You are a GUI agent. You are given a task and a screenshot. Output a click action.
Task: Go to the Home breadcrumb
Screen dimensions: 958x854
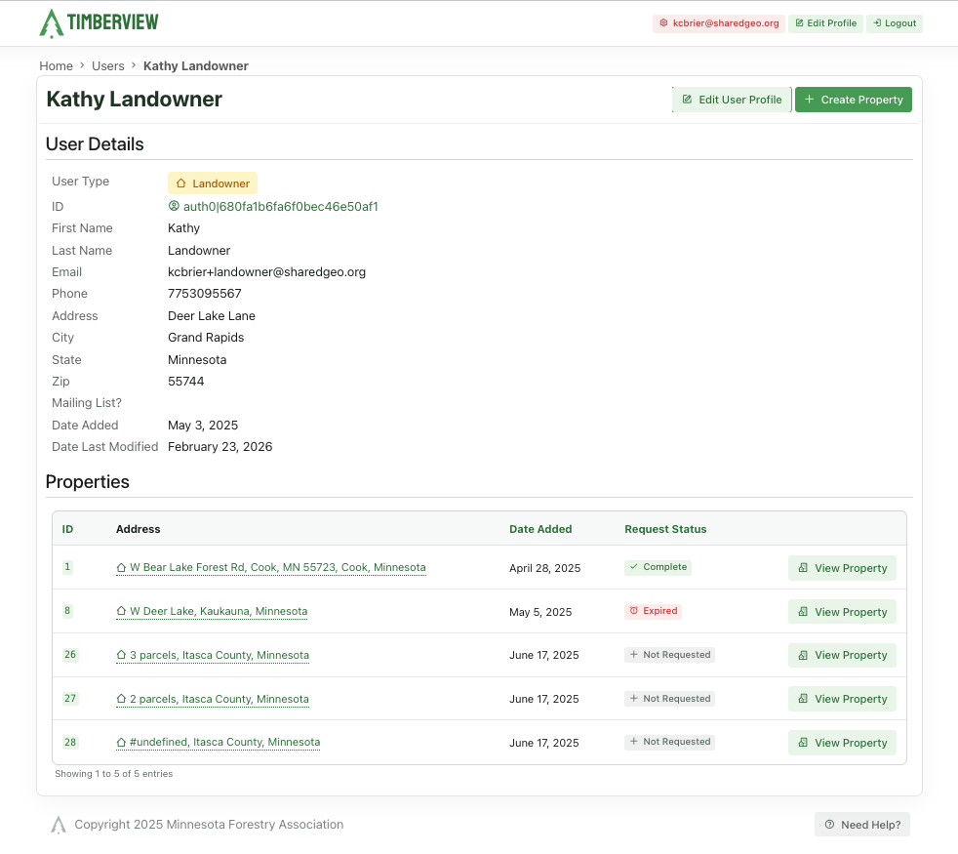pos(56,66)
